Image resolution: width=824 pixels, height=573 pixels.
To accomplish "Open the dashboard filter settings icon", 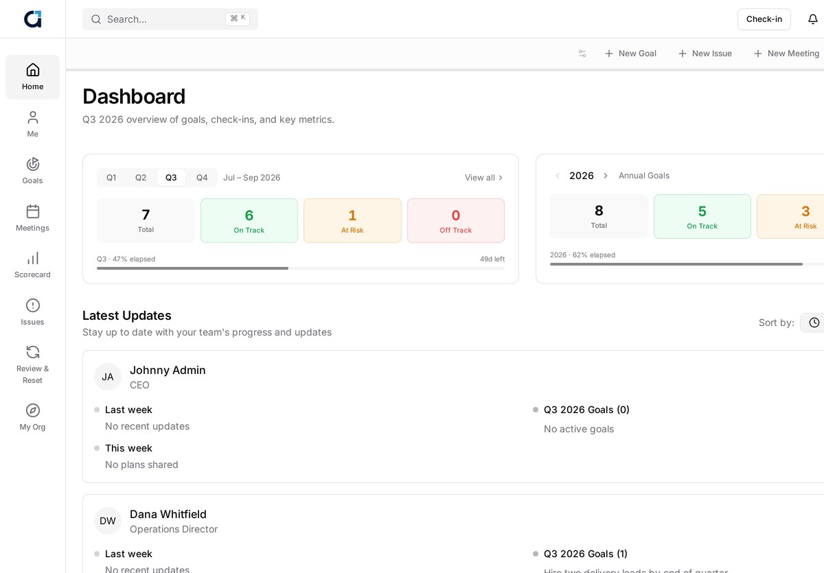I will 582,54.
